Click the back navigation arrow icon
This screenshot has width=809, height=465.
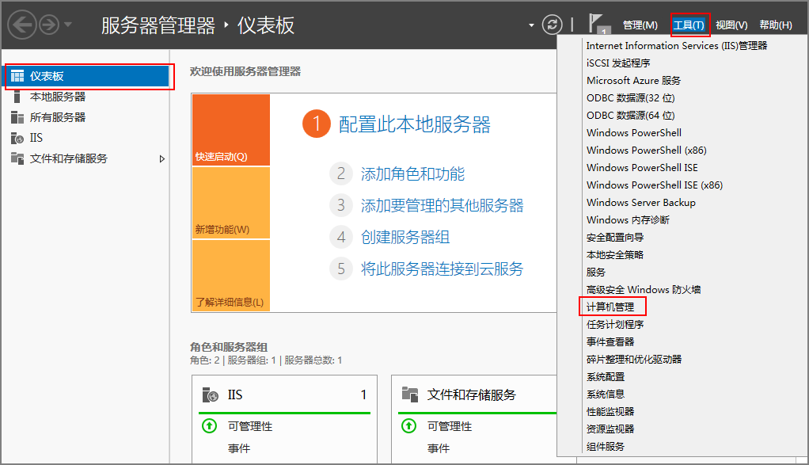coord(21,25)
